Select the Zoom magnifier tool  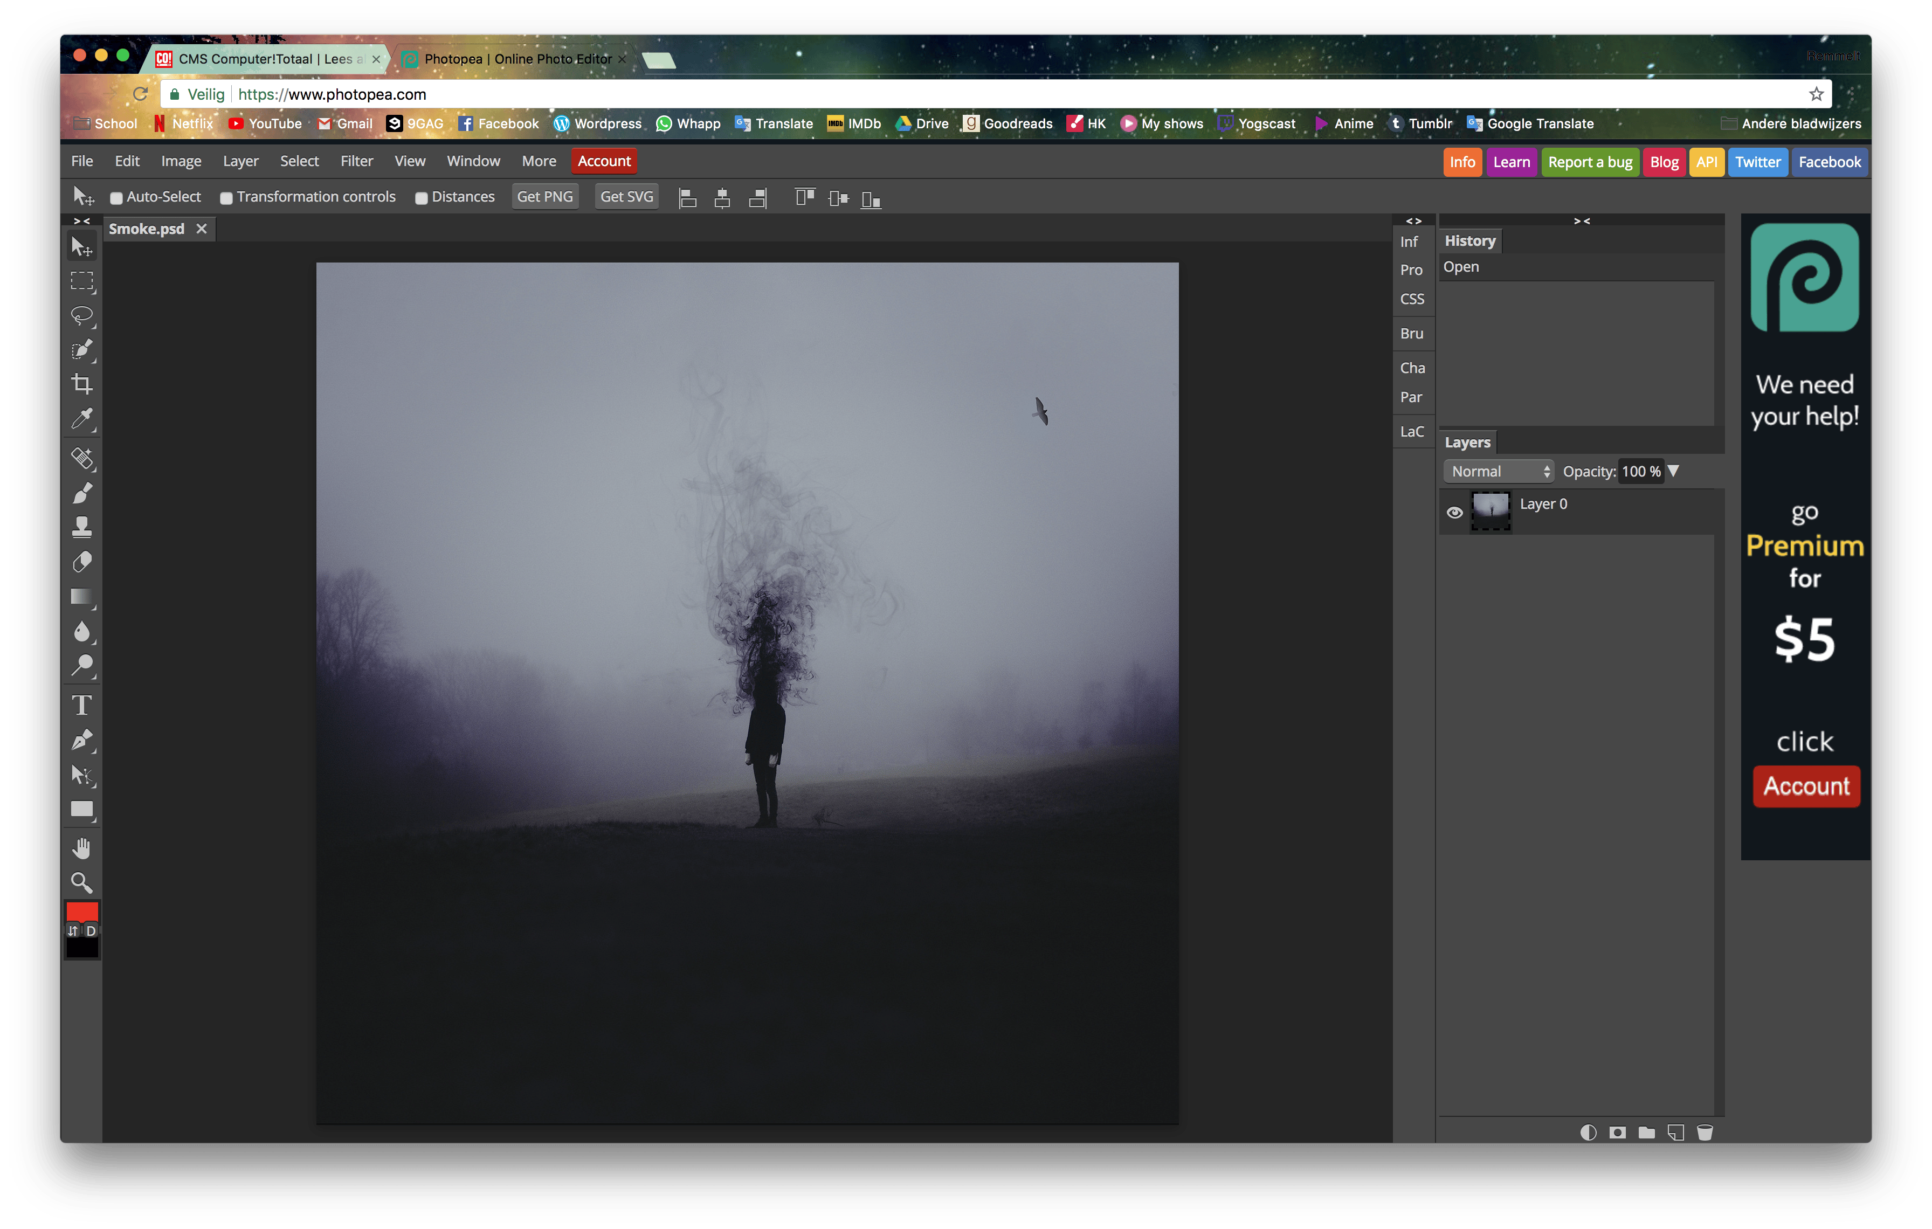(x=82, y=882)
